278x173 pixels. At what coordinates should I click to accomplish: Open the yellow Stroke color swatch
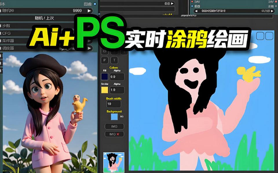point(105,90)
